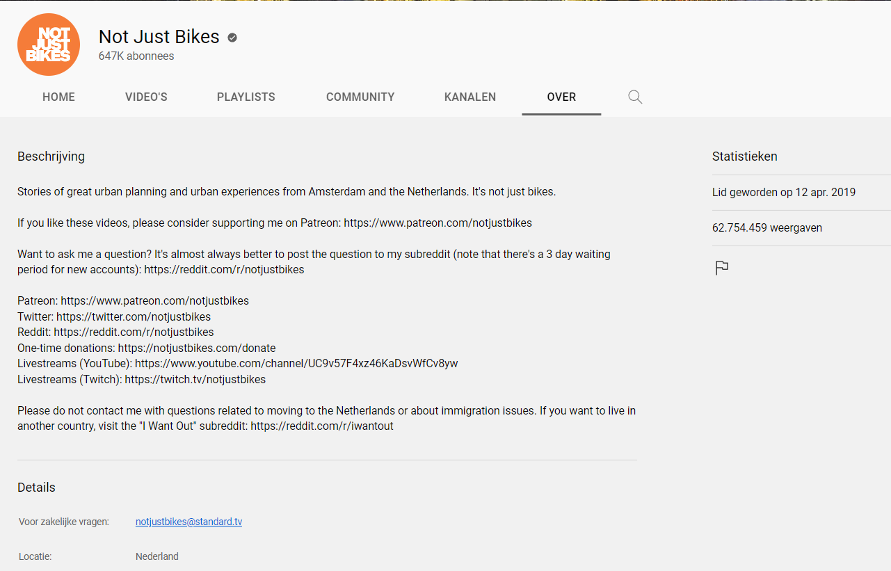Click the 'If you like these videos' Patreon line
The image size is (891, 571).
pyautogui.click(x=275, y=223)
